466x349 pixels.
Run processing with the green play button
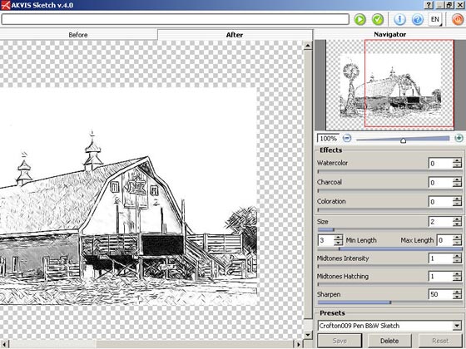(x=359, y=20)
